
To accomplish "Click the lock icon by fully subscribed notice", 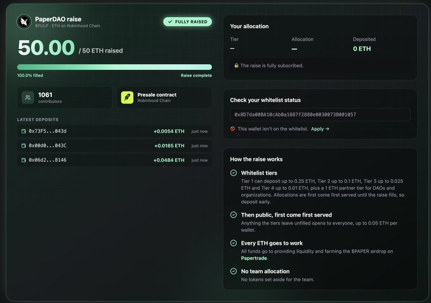I will (236, 65).
